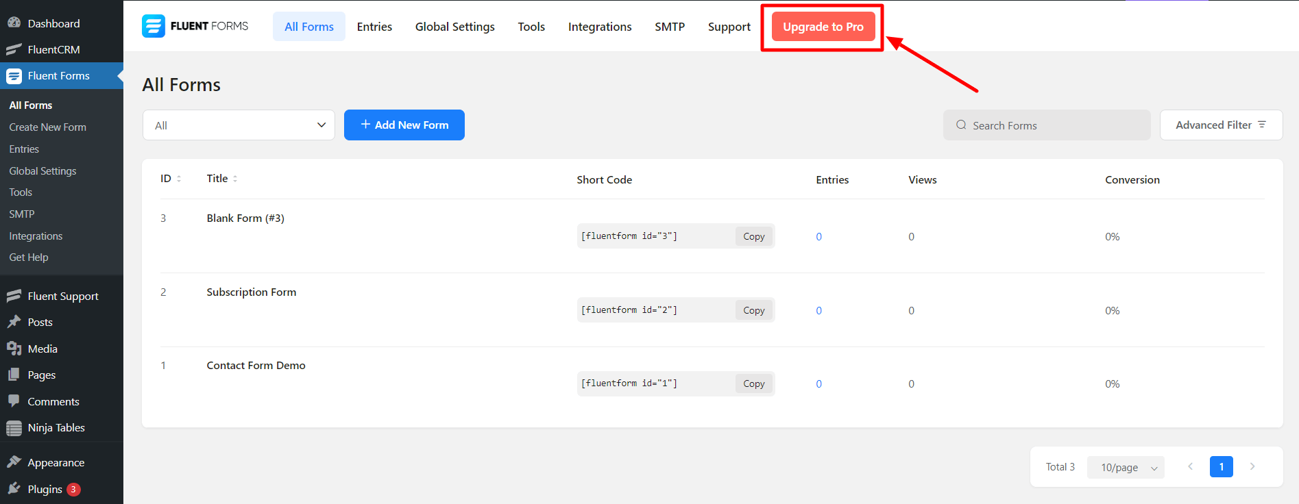Click the Plugins update count badge

point(73,489)
